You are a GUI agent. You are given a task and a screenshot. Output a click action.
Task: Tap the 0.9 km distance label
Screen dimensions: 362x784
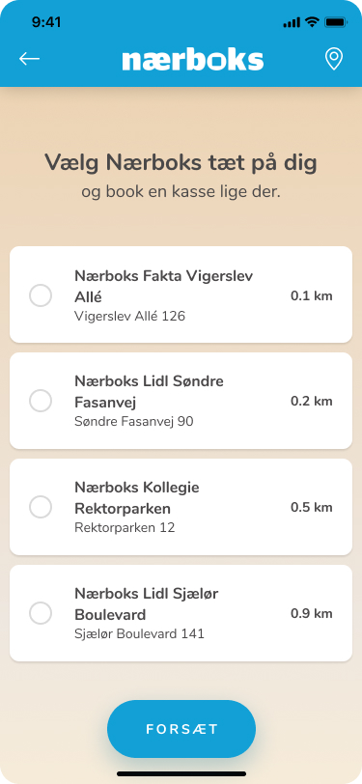(312, 613)
